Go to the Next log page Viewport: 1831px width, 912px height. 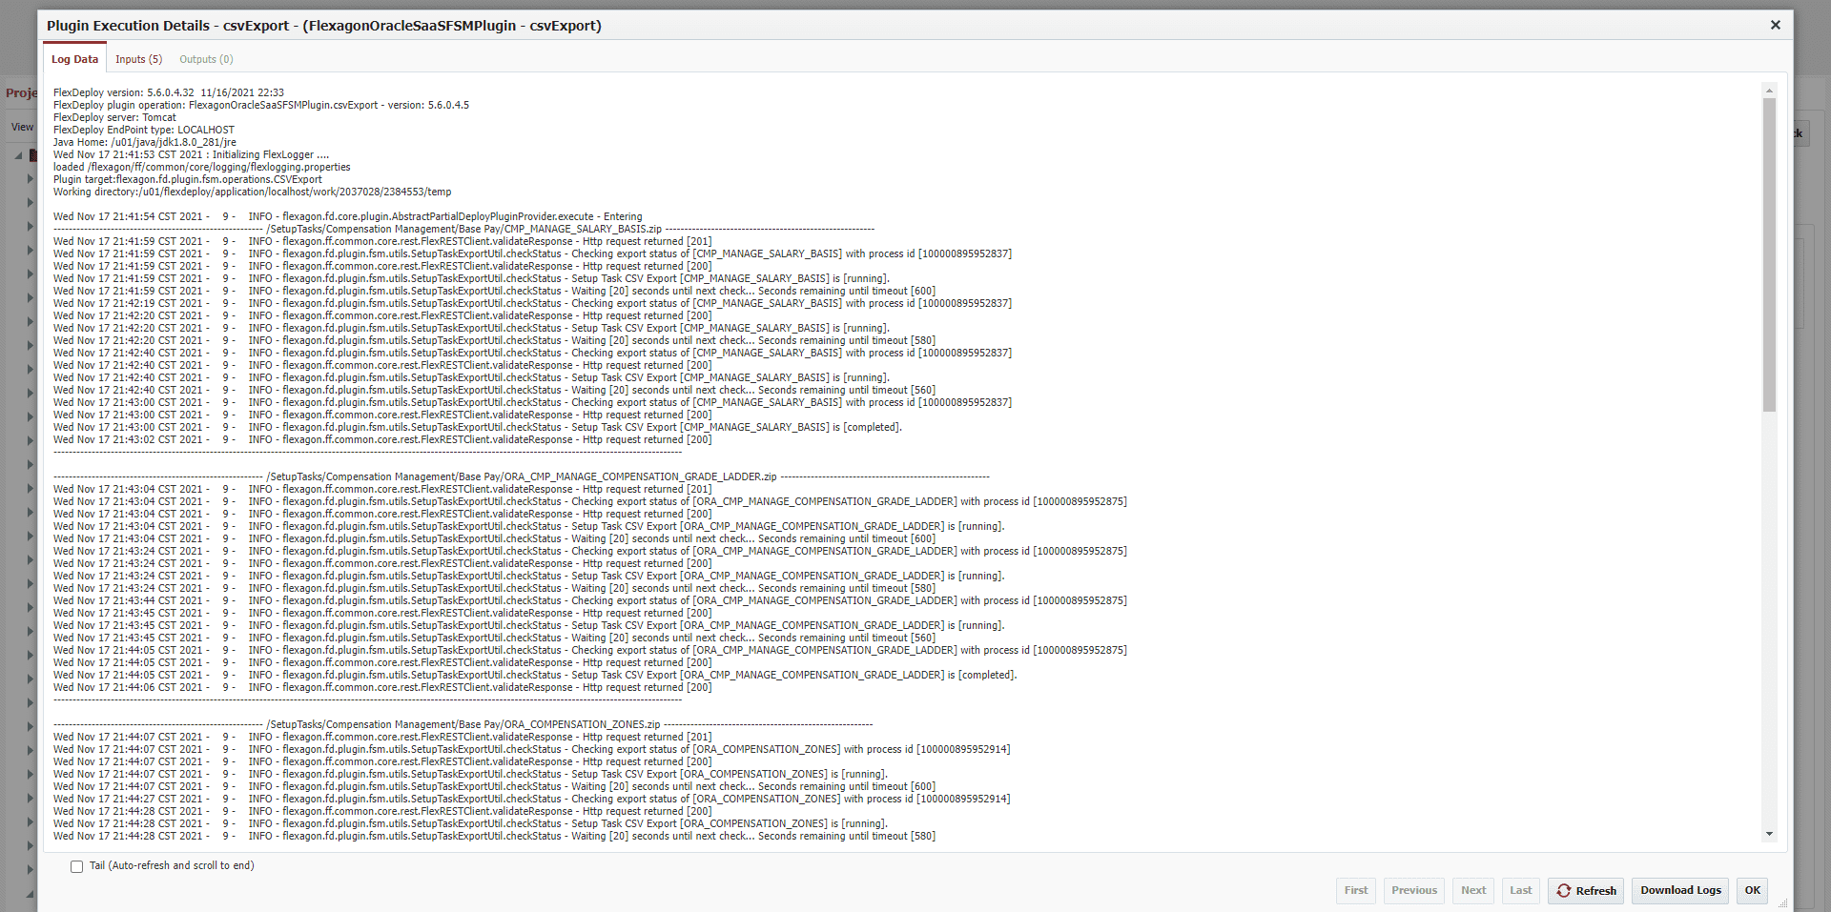[x=1473, y=890]
